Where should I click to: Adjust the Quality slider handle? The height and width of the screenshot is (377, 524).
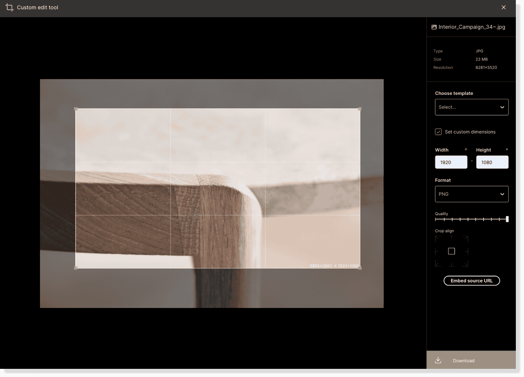[x=507, y=219]
